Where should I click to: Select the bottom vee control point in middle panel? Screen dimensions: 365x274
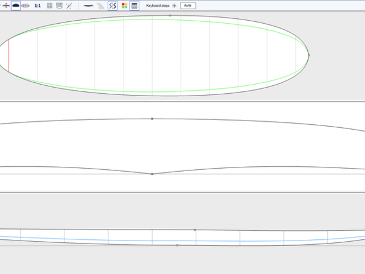(152, 174)
